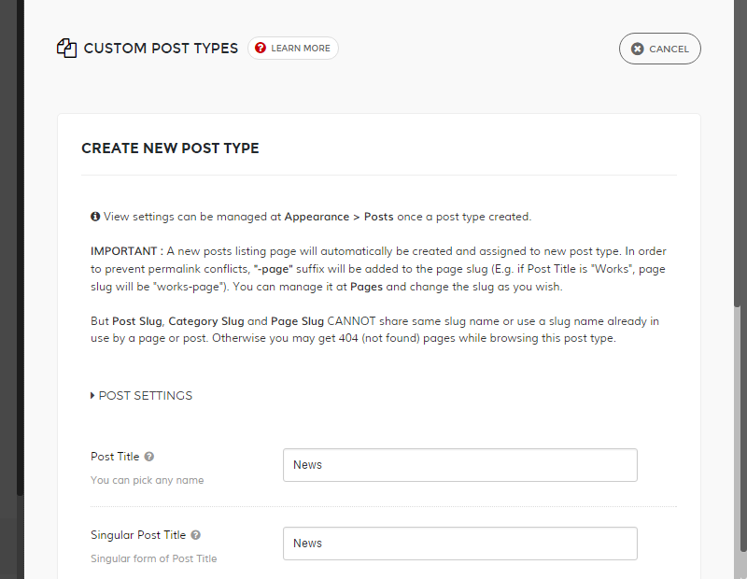Click the Singular Post Title field label
Viewport: 747px width, 579px height.
pos(138,536)
